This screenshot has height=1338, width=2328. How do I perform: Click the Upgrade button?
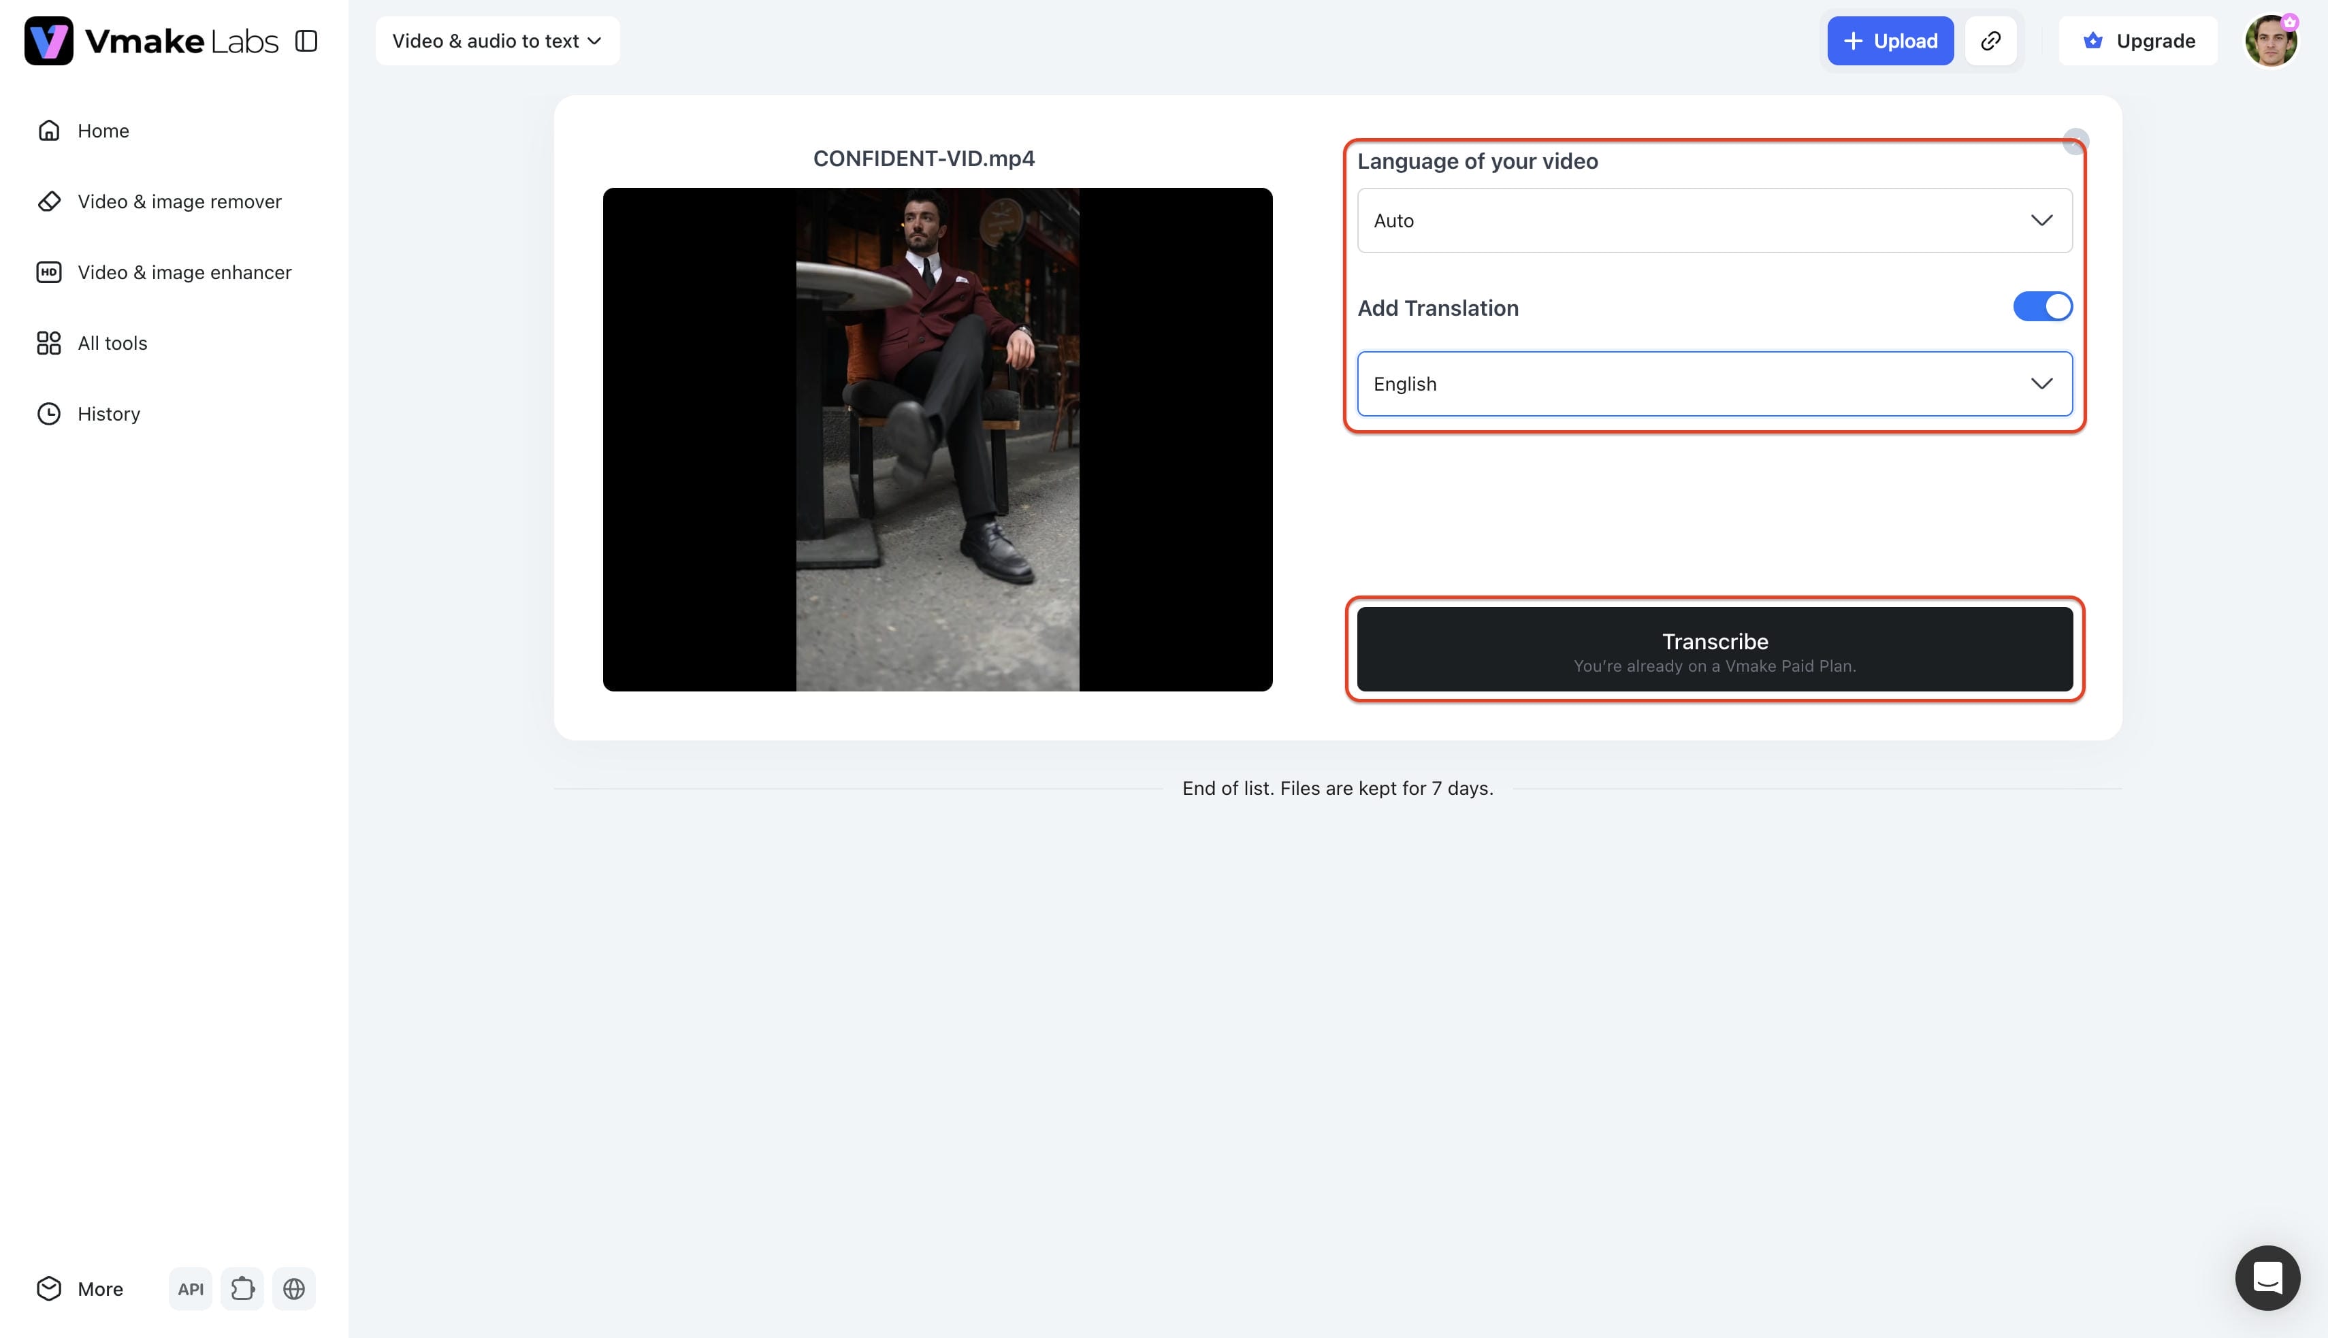coord(2138,40)
